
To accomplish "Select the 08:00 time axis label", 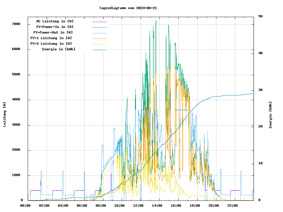I will [x=101, y=206].
